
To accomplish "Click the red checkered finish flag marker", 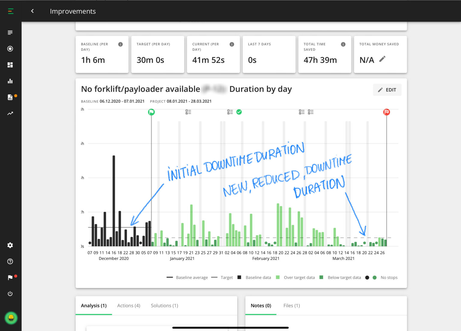I will pyautogui.click(x=387, y=112).
